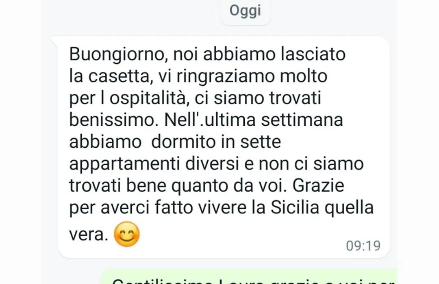Tap the green outgoing reply bubble
This screenshot has width=439, height=284.
pos(249,276)
